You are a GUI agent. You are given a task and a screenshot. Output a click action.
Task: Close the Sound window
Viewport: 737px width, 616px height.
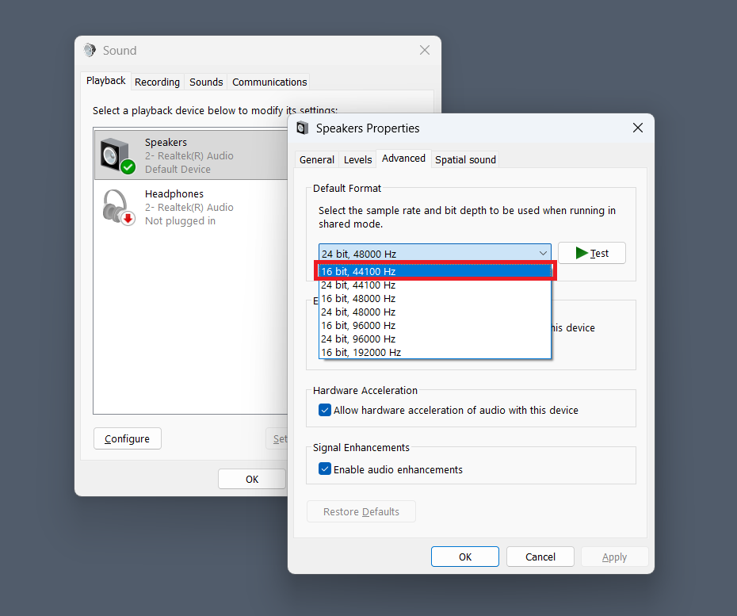pos(424,51)
